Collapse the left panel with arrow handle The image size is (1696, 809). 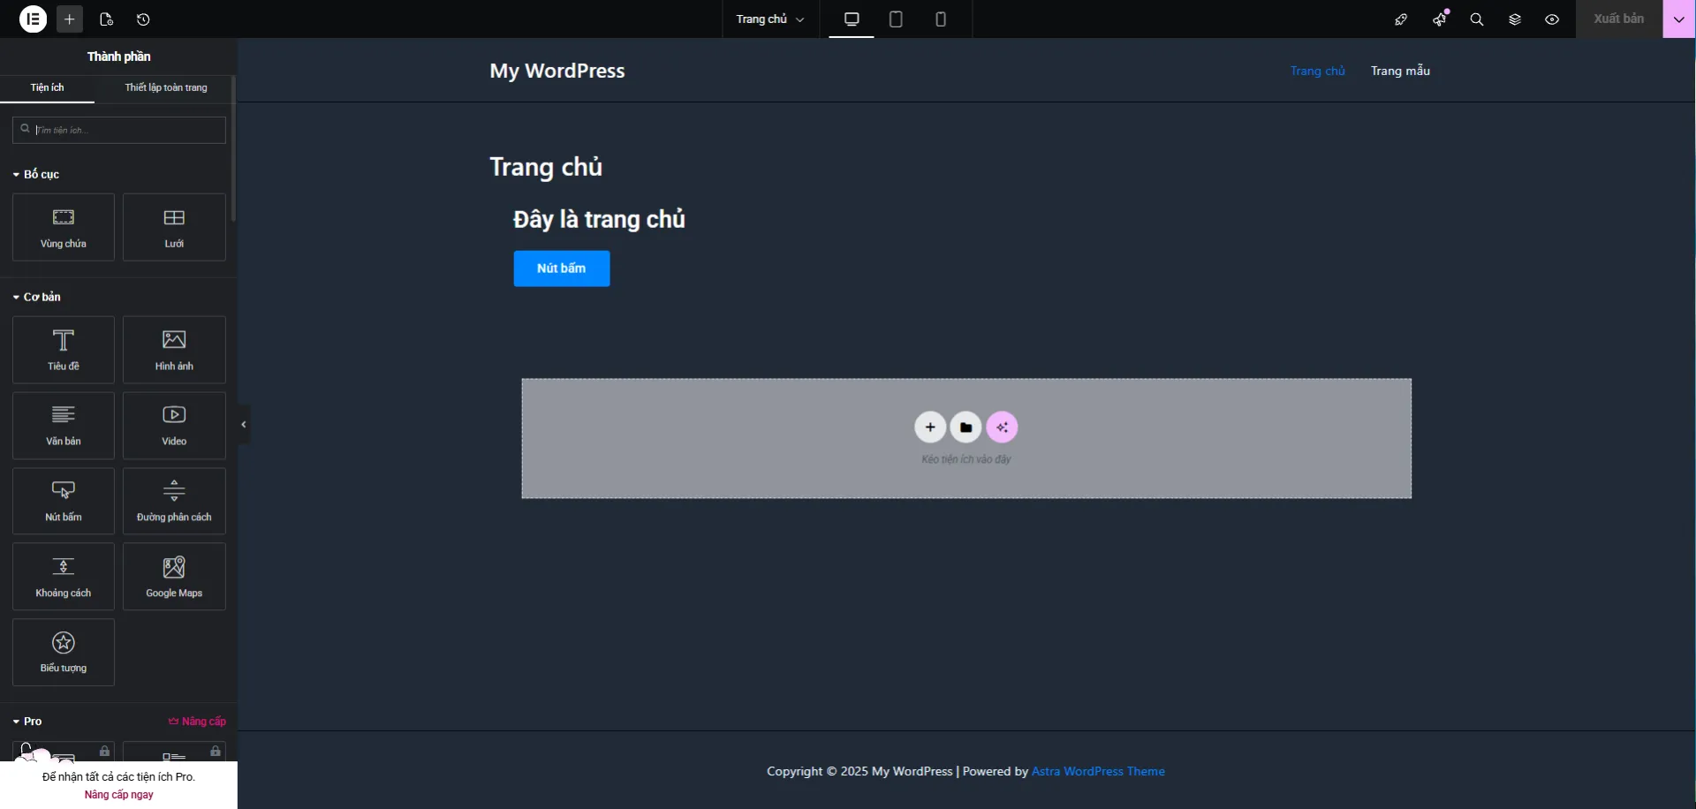(244, 425)
